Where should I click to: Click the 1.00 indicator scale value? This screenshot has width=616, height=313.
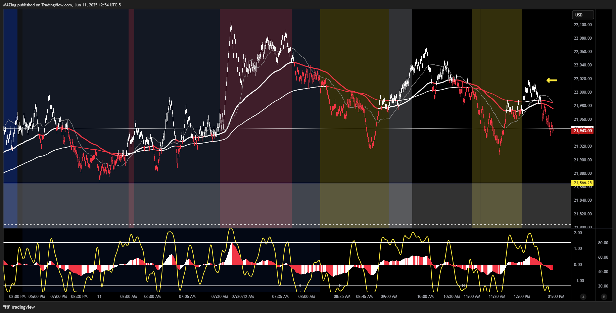point(578,249)
